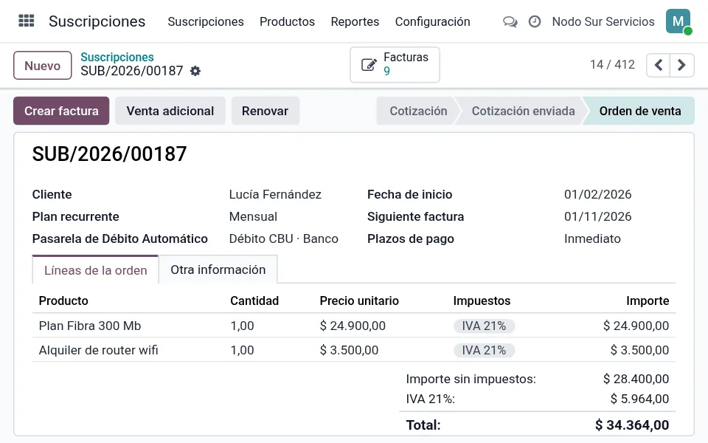Screen dimensions: 708x443
Task: Follow the Suscripciones breadcrumb link
Action: click(x=117, y=57)
